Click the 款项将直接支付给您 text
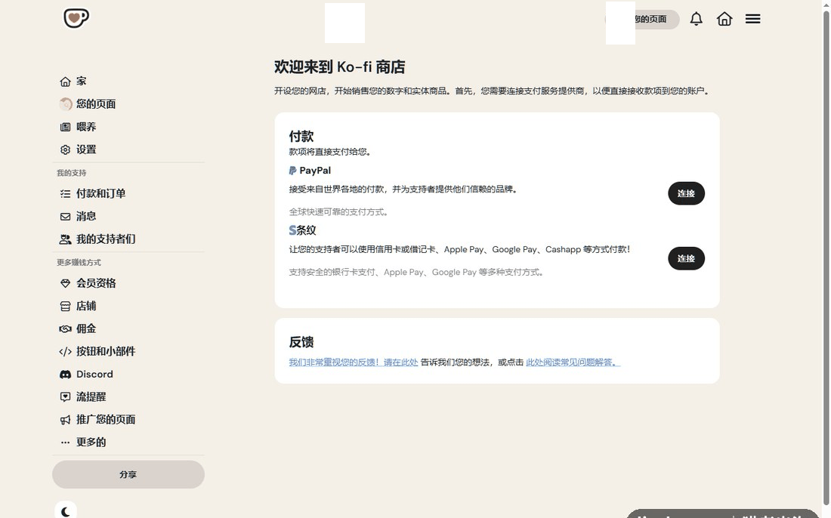Image resolution: width=831 pixels, height=518 pixels. point(330,152)
